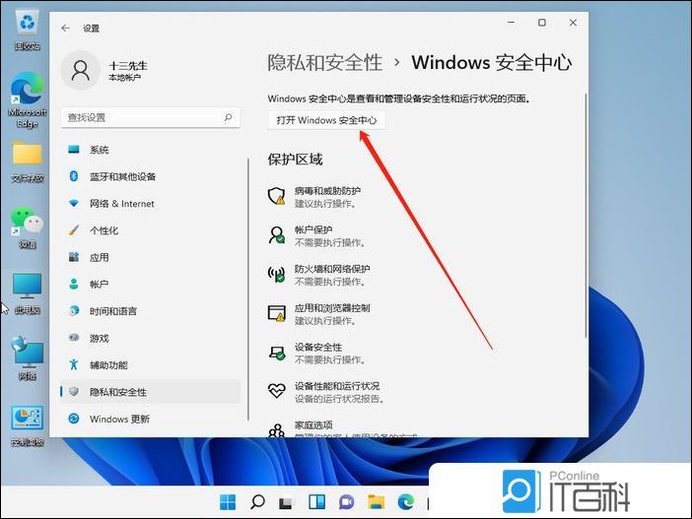Open File Explorer from taskbar
The height and width of the screenshot is (519, 692).
(x=376, y=502)
